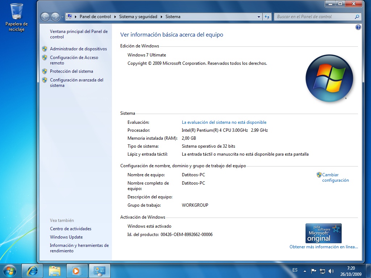
Task: Launch Windows Media Player from taskbar
Action: [x=77, y=270]
